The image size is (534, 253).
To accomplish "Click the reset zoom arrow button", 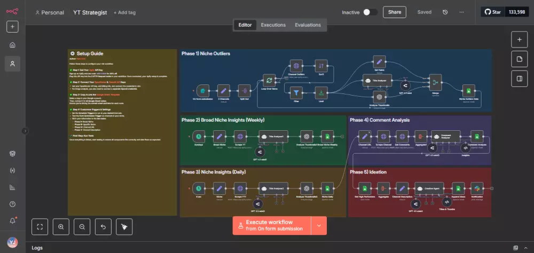I will point(103,227).
